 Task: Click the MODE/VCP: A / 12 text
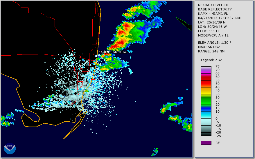pyautogui.click(x=213, y=35)
